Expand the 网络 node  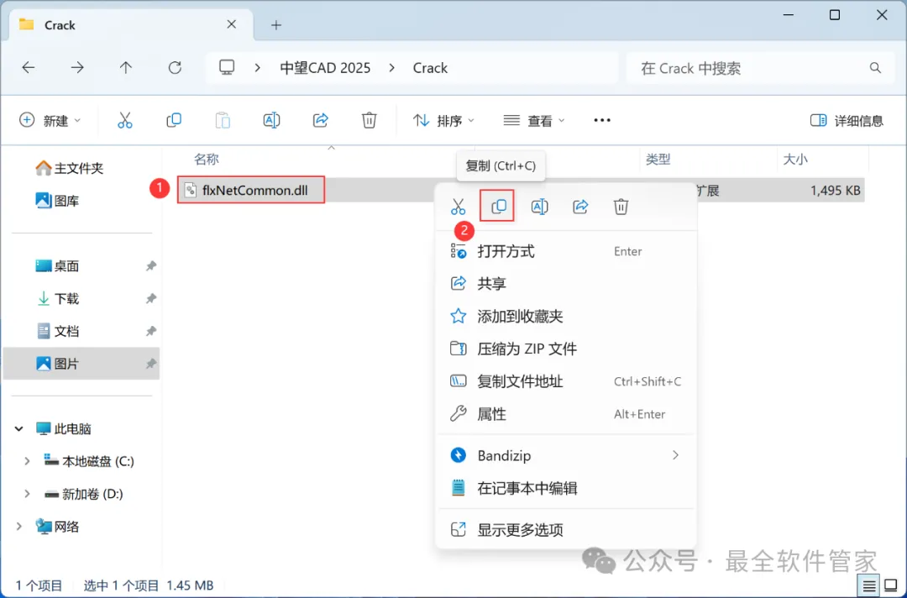[x=19, y=527]
